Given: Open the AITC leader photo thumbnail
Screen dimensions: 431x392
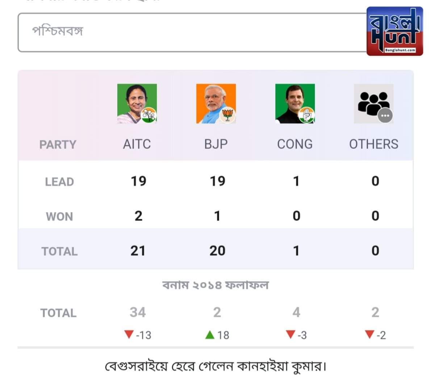Looking at the screenshot, I should (x=137, y=103).
